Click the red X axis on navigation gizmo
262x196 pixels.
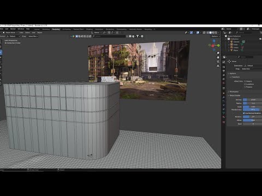click(213, 46)
